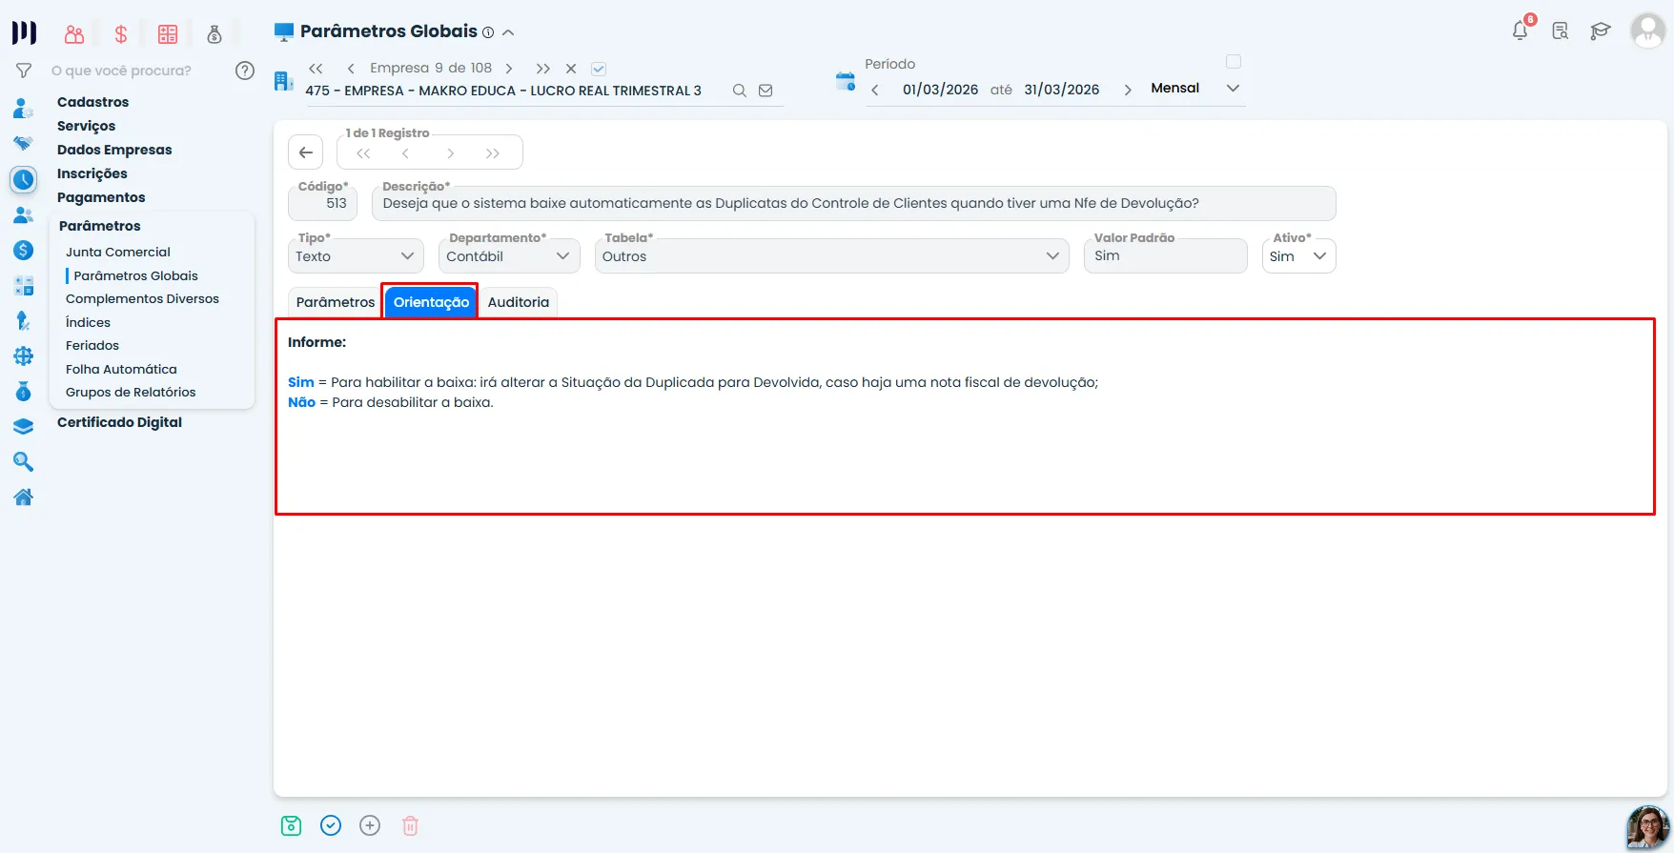Click the company search magnifier icon
Viewport: 1674px width, 853px height.
739,91
